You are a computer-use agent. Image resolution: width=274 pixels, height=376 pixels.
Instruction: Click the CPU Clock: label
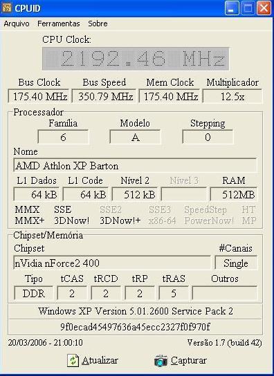tap(66, 39)
